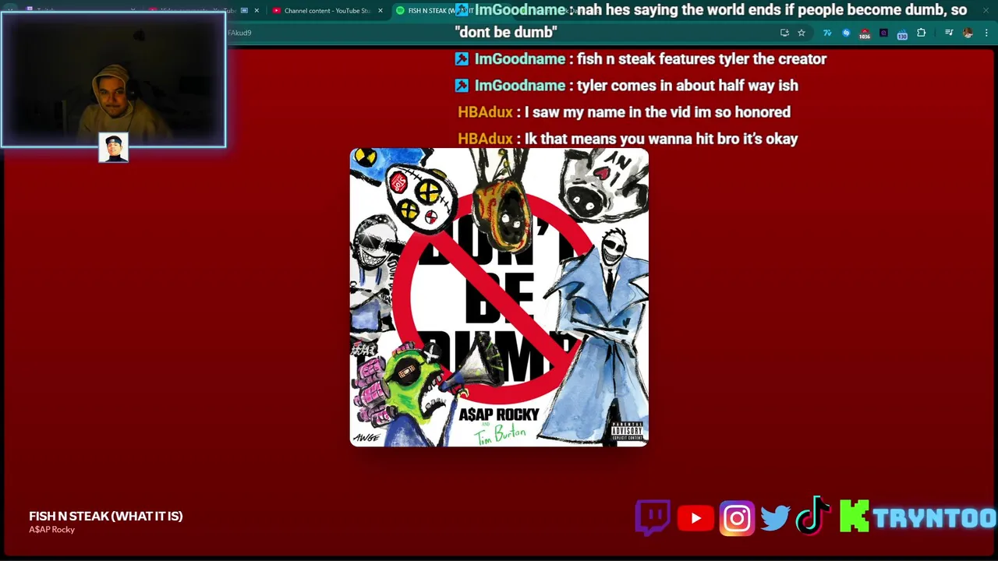
Task: Click the Twitch logo in the overlay
Action: 653,517
